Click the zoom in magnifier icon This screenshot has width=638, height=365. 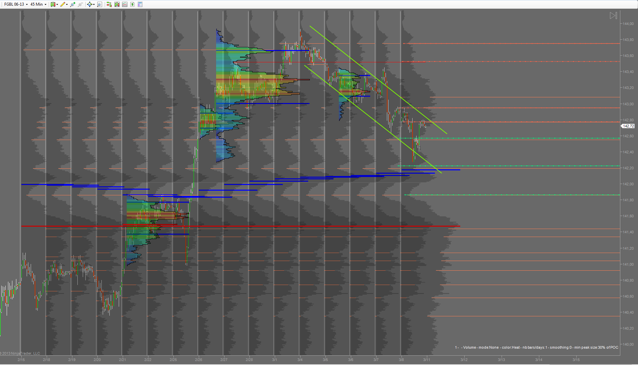pyautogui.click(x=73, y=4)
